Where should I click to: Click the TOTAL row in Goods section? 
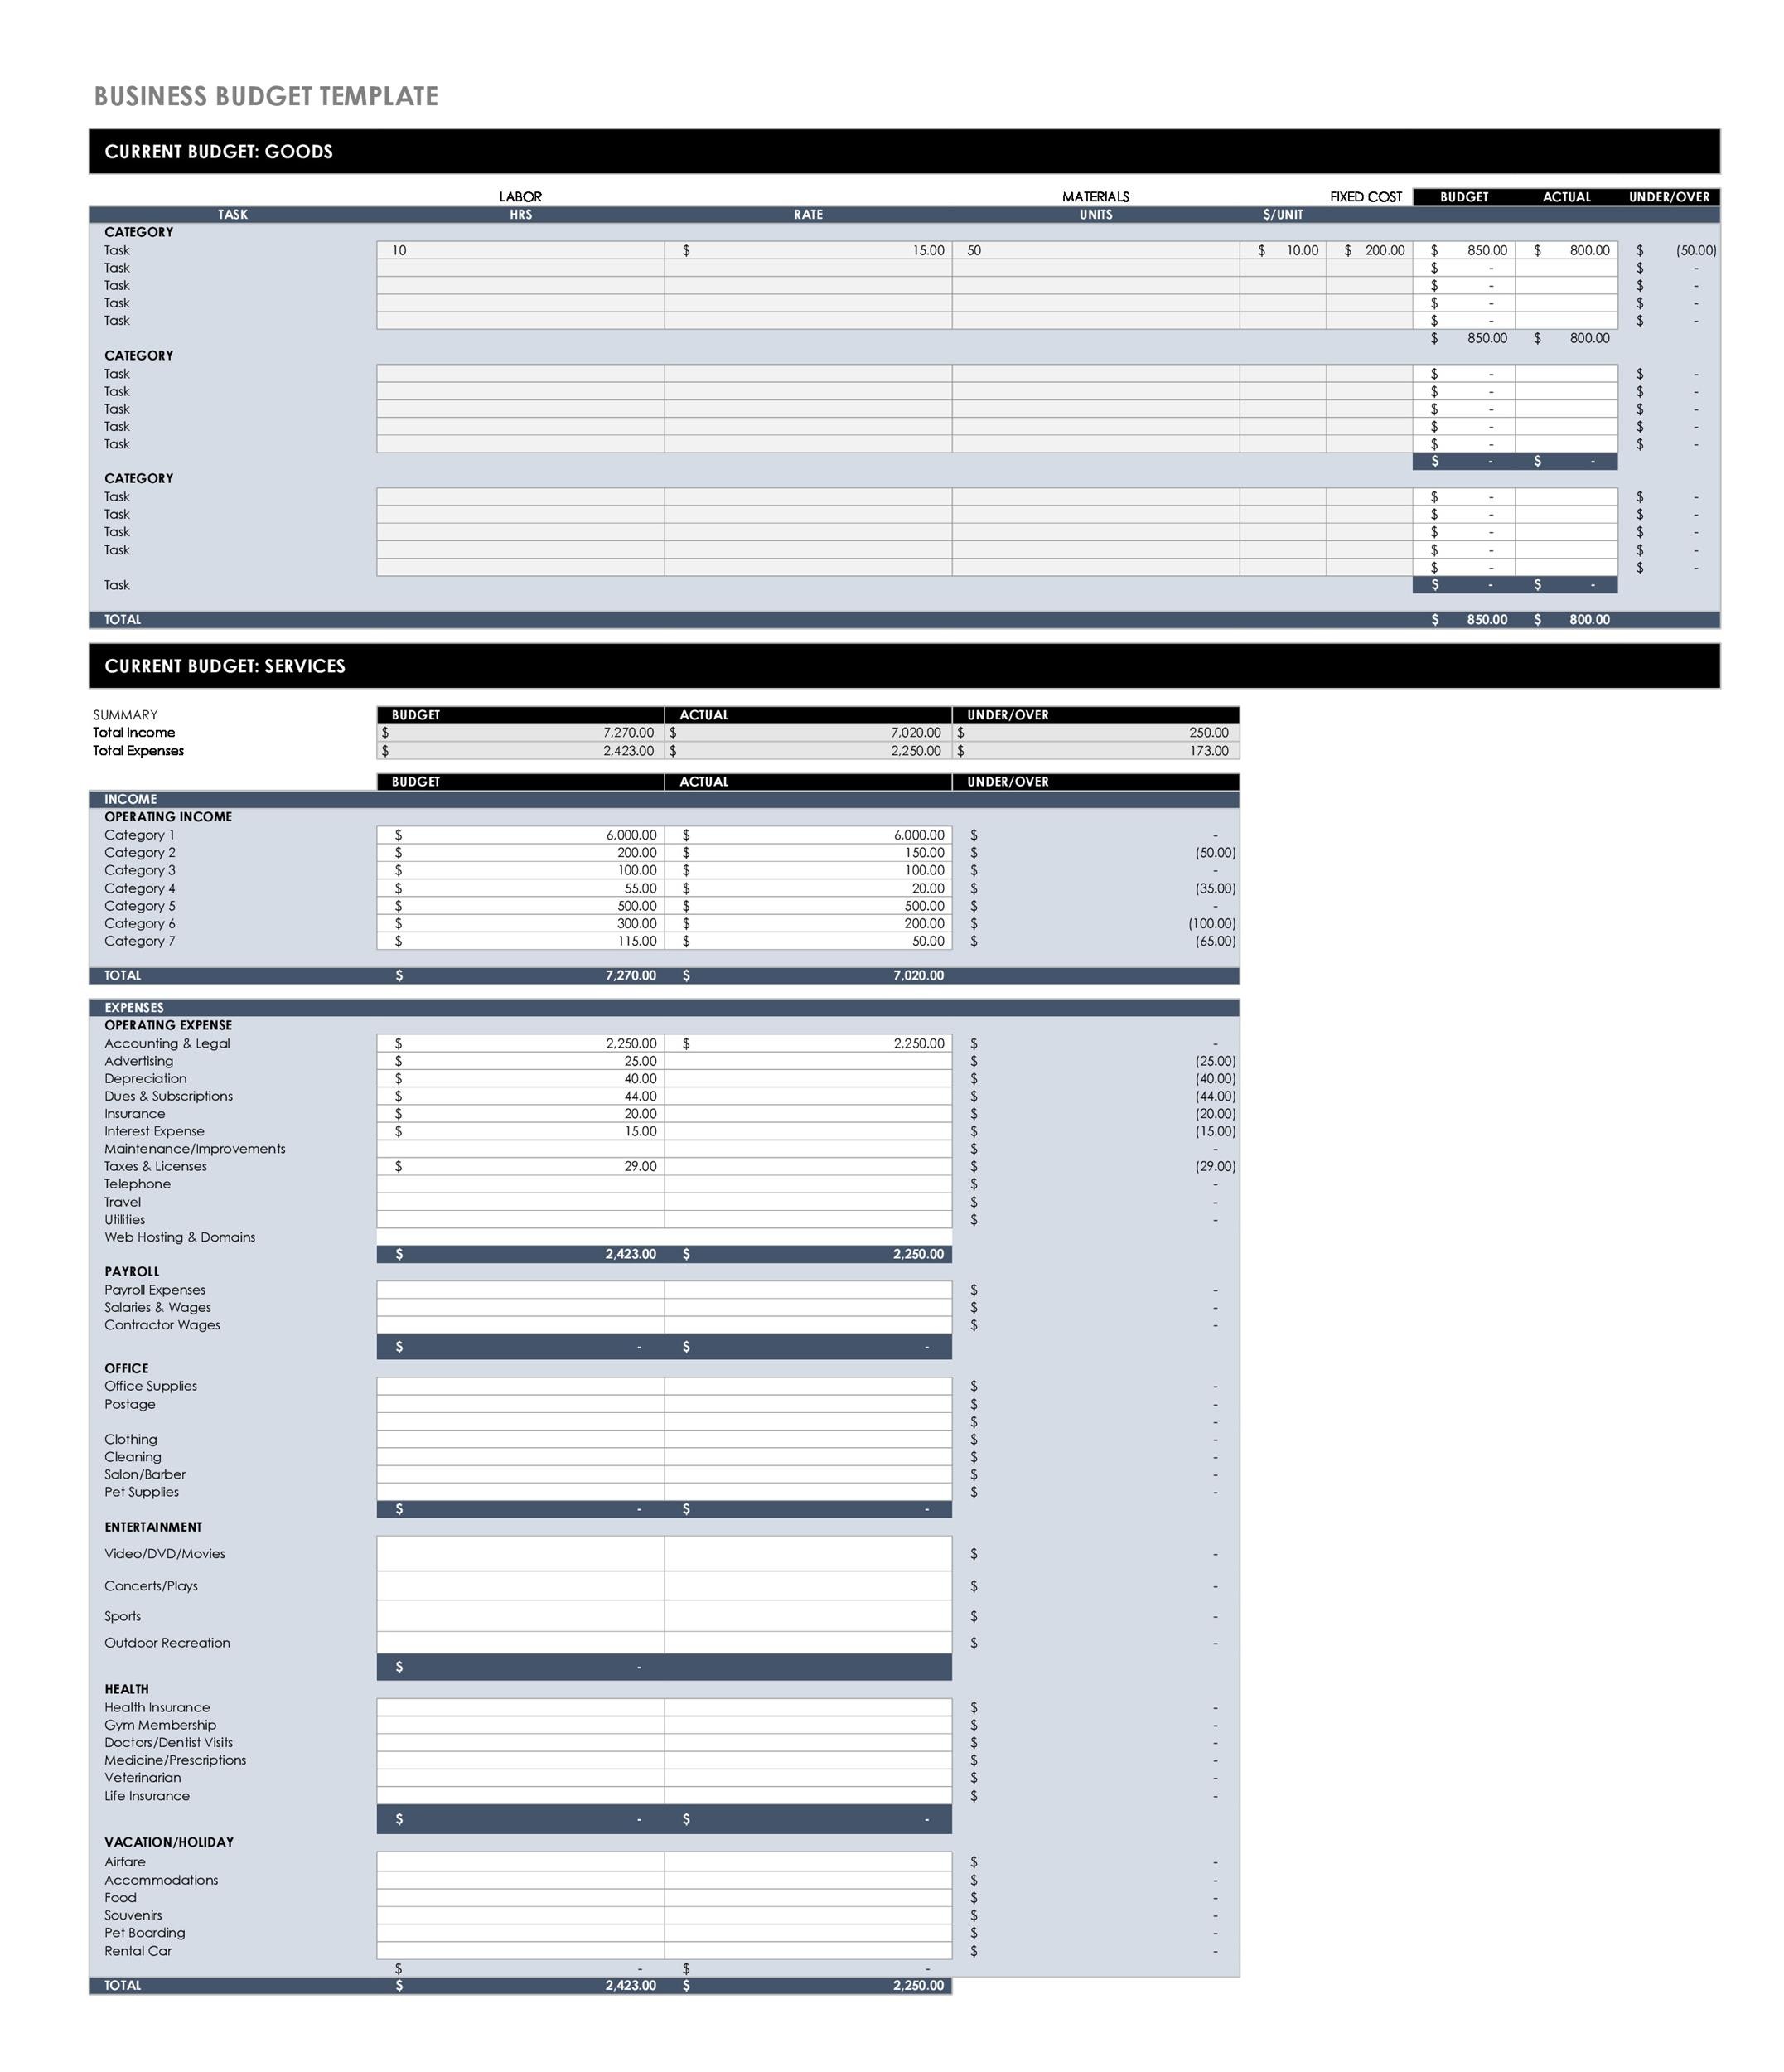point(891,613)
